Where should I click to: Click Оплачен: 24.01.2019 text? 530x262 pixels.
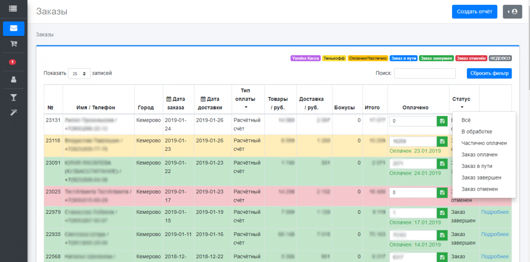click(x=415, y=173)
